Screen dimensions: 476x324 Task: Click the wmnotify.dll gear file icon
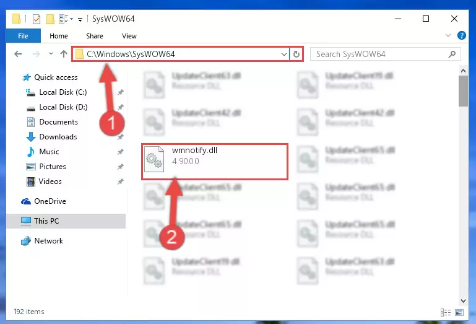click(x=154, y=159)
